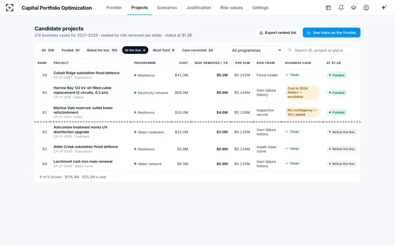395x246 pixels.
Task: Open Ashcombe treatment works UV disinfection upgrade
Action: pyautogui.click(x=80, y=130)
